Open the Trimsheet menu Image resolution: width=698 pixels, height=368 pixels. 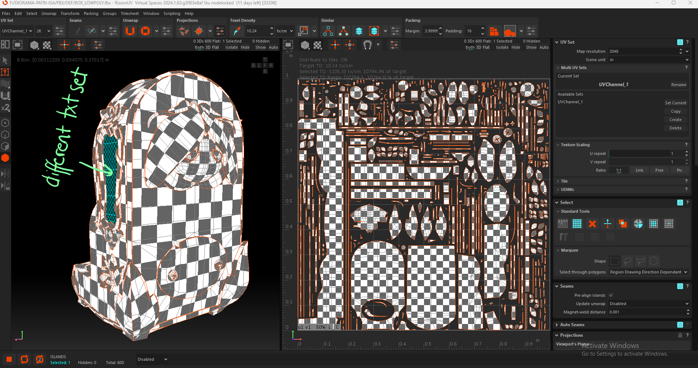130,13
